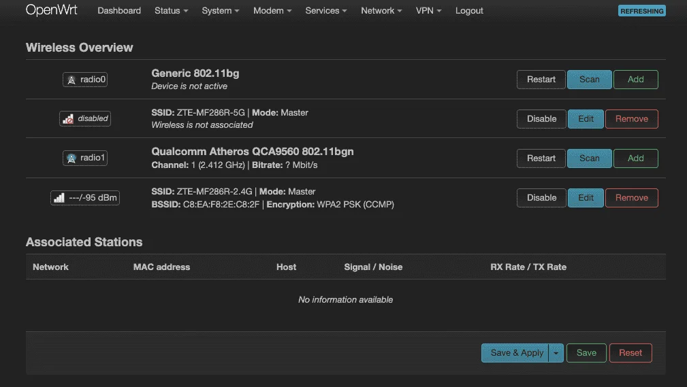Click the radio0 antenna badge
The height and width of the screenshot is (387, 687).
tap(85, 80)
